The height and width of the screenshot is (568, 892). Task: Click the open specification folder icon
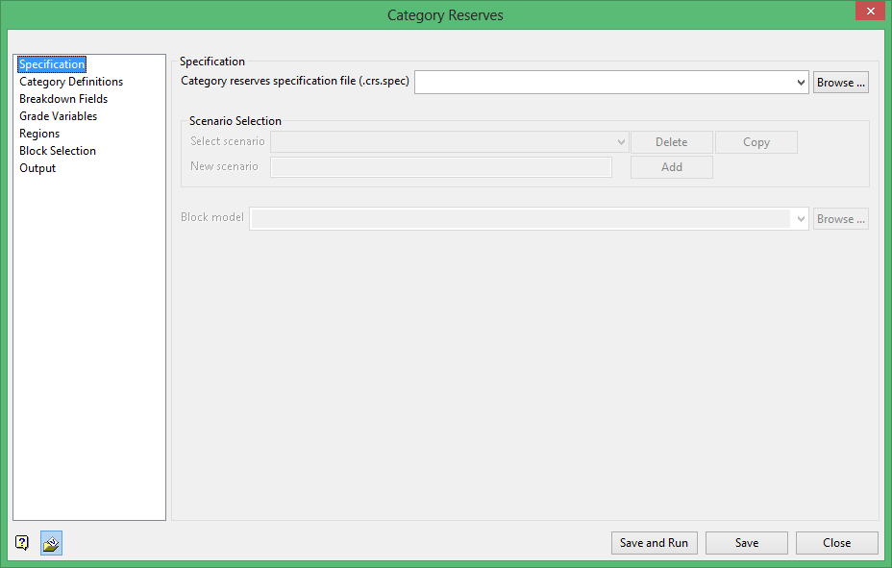tap(52, 544)
